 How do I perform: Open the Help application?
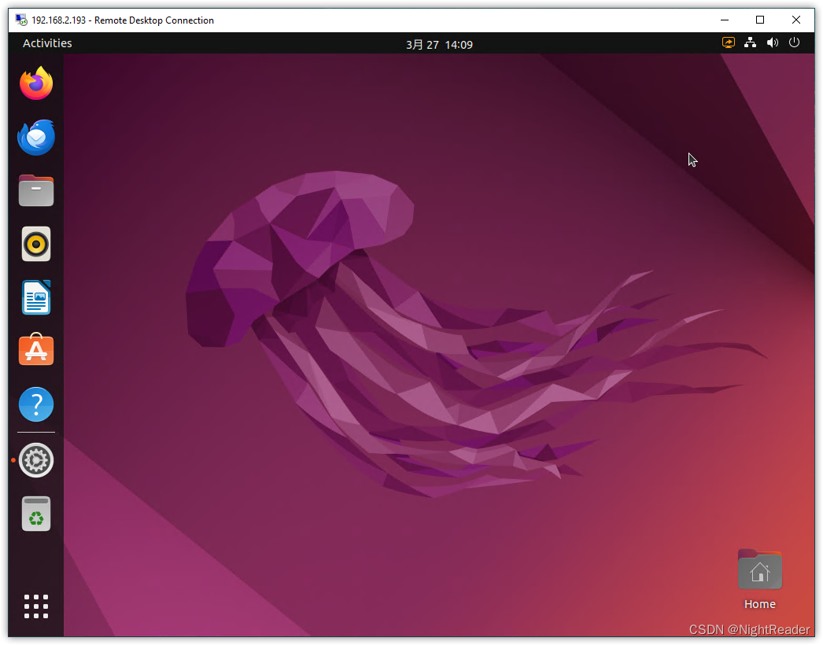tap(35, 404)
